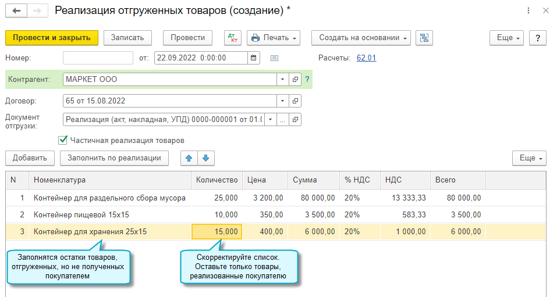The height and width of the screenshot is (297, 557).
Task: Click Добавить to add a row
Action: coord(30,158)
